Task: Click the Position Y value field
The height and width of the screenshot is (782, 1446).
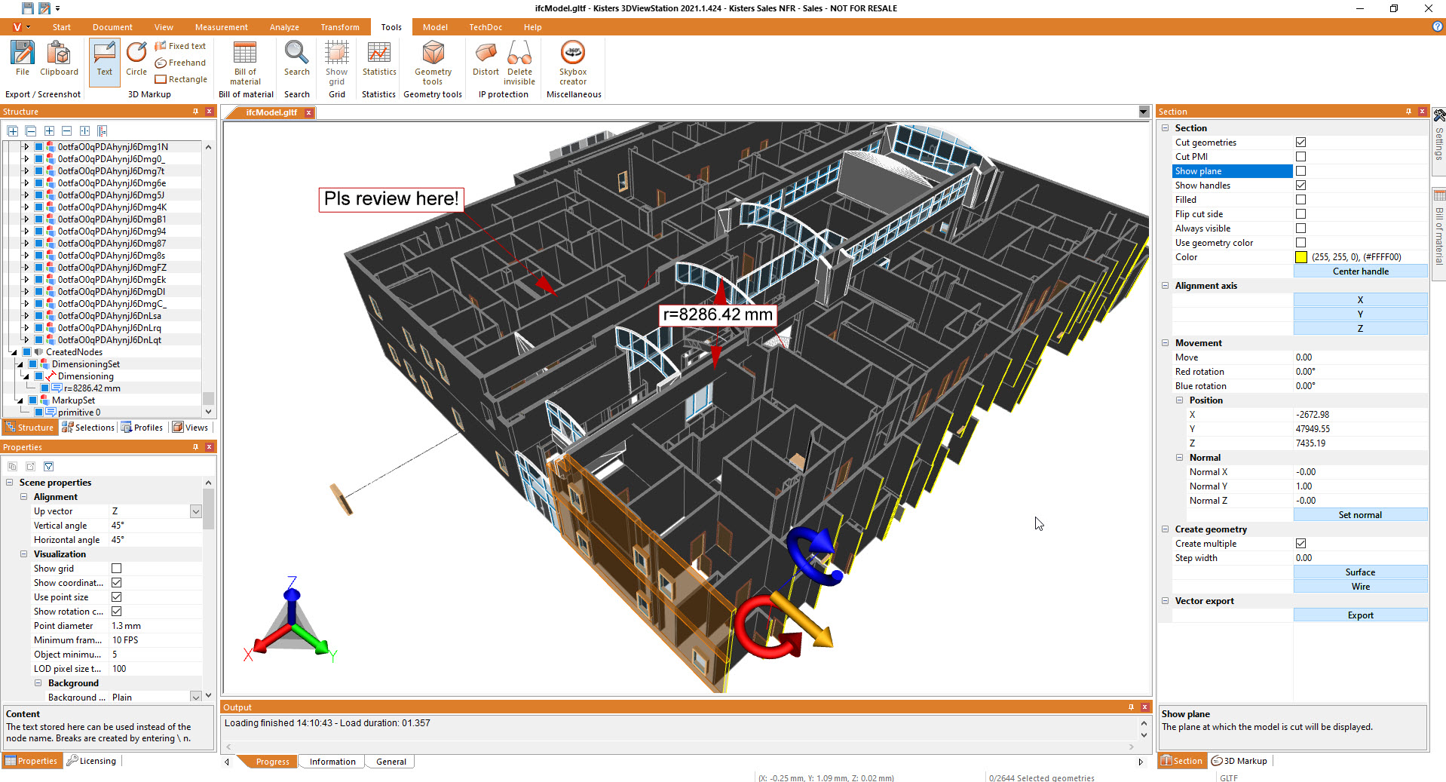Action: pos(1360,429)
